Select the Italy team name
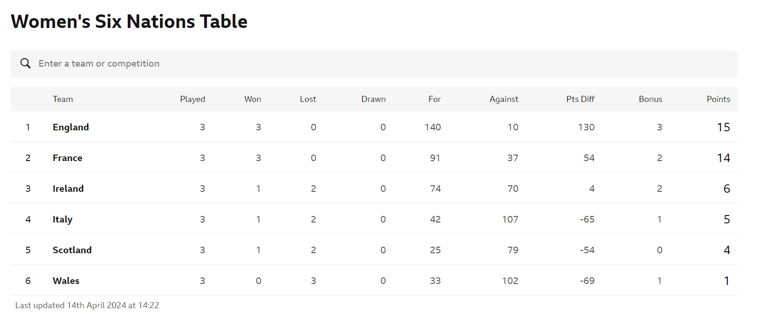The height and width of the screenshot is (317, 760). click(62, 219)
